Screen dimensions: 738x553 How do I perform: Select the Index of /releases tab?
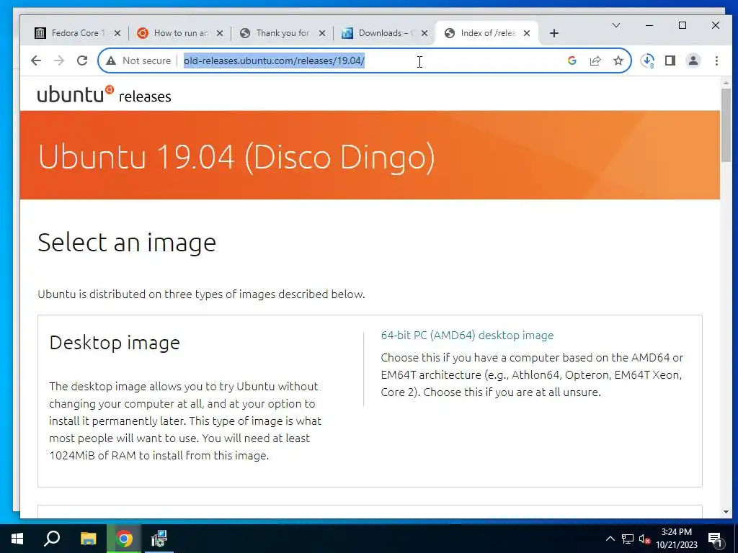coord(488,33)
